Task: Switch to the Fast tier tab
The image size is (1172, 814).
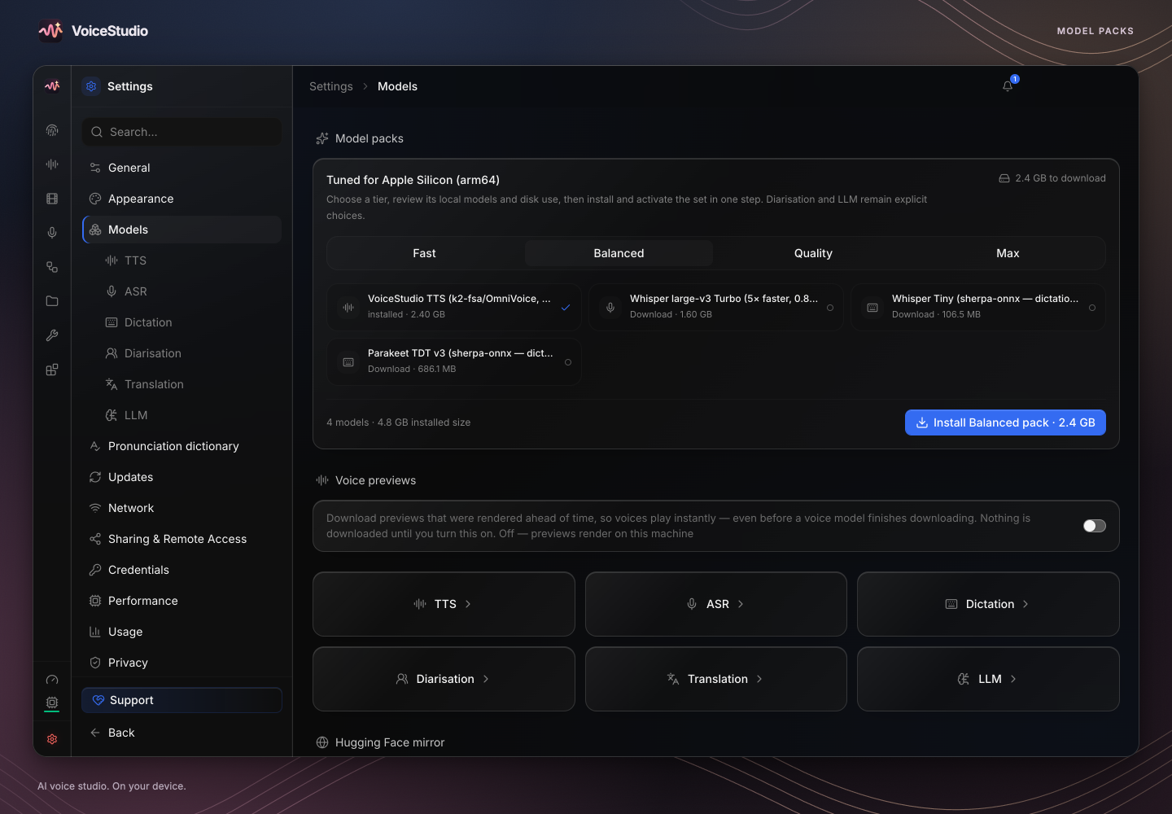Action: click(424, 253)
